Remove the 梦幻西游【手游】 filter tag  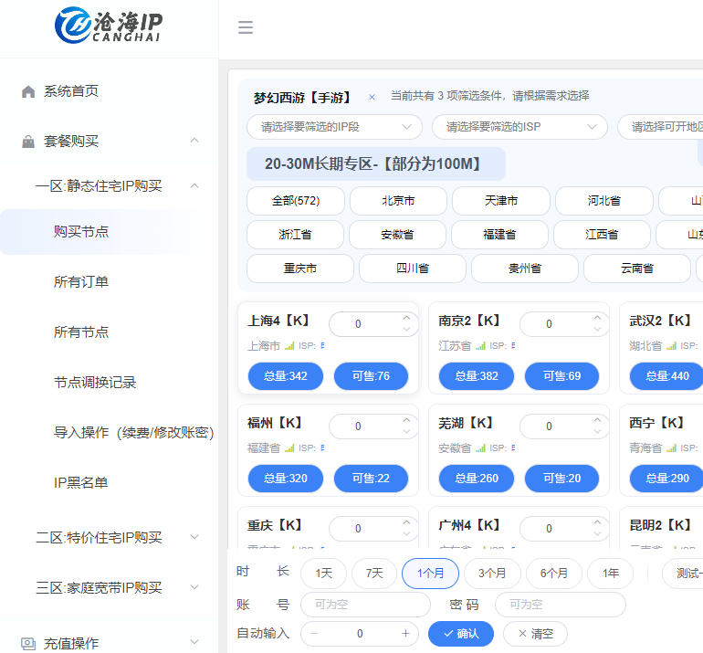coord(372,97)
